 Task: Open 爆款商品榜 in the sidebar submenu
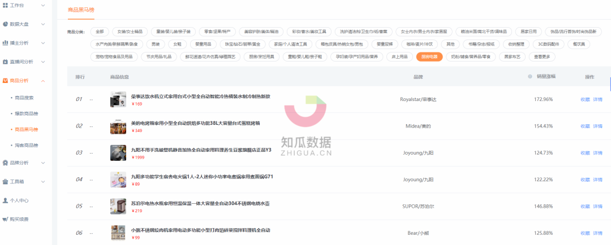pos(26,113)
